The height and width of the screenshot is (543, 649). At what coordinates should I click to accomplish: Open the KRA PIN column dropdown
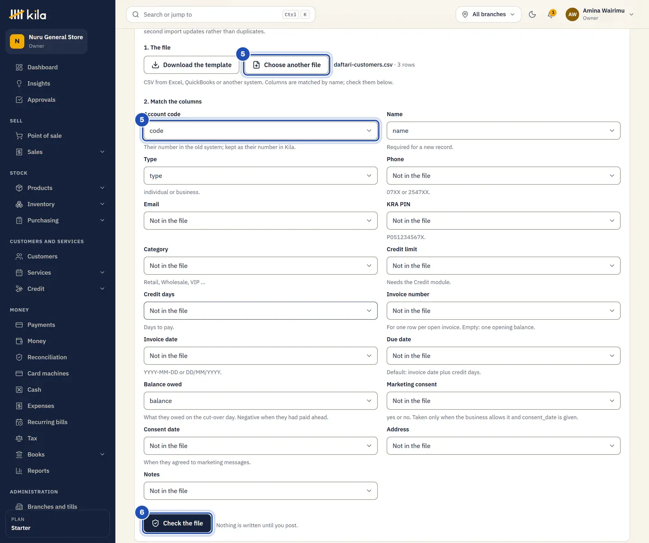coord(503,221)
